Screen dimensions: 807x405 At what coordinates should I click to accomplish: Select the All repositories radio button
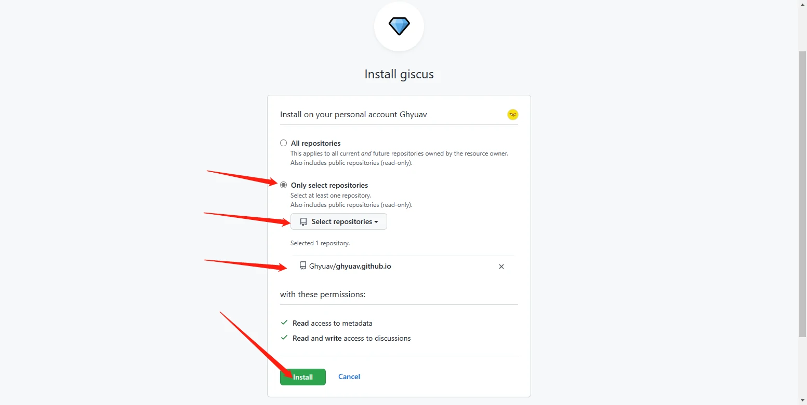(283, 143)
